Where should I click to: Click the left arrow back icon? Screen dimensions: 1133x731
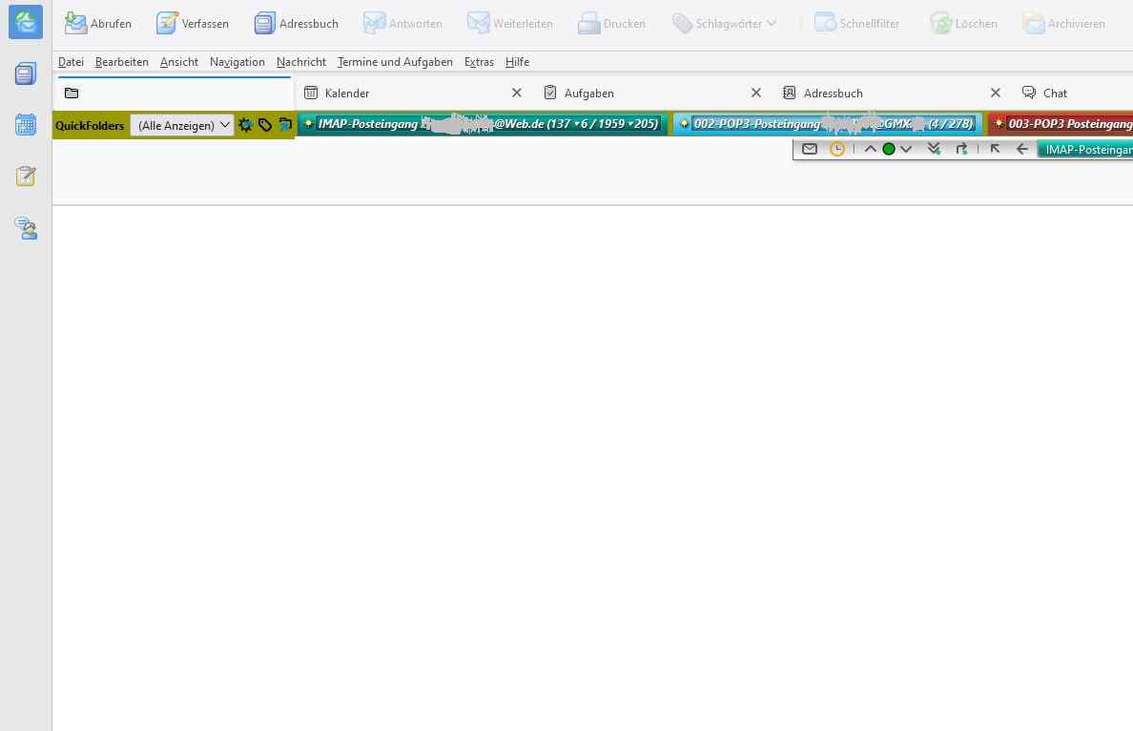tap(1021, 149)
